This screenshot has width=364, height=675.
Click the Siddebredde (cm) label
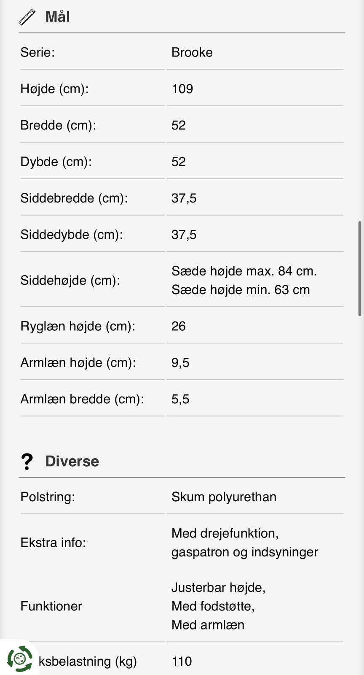(x=74, y=198)
